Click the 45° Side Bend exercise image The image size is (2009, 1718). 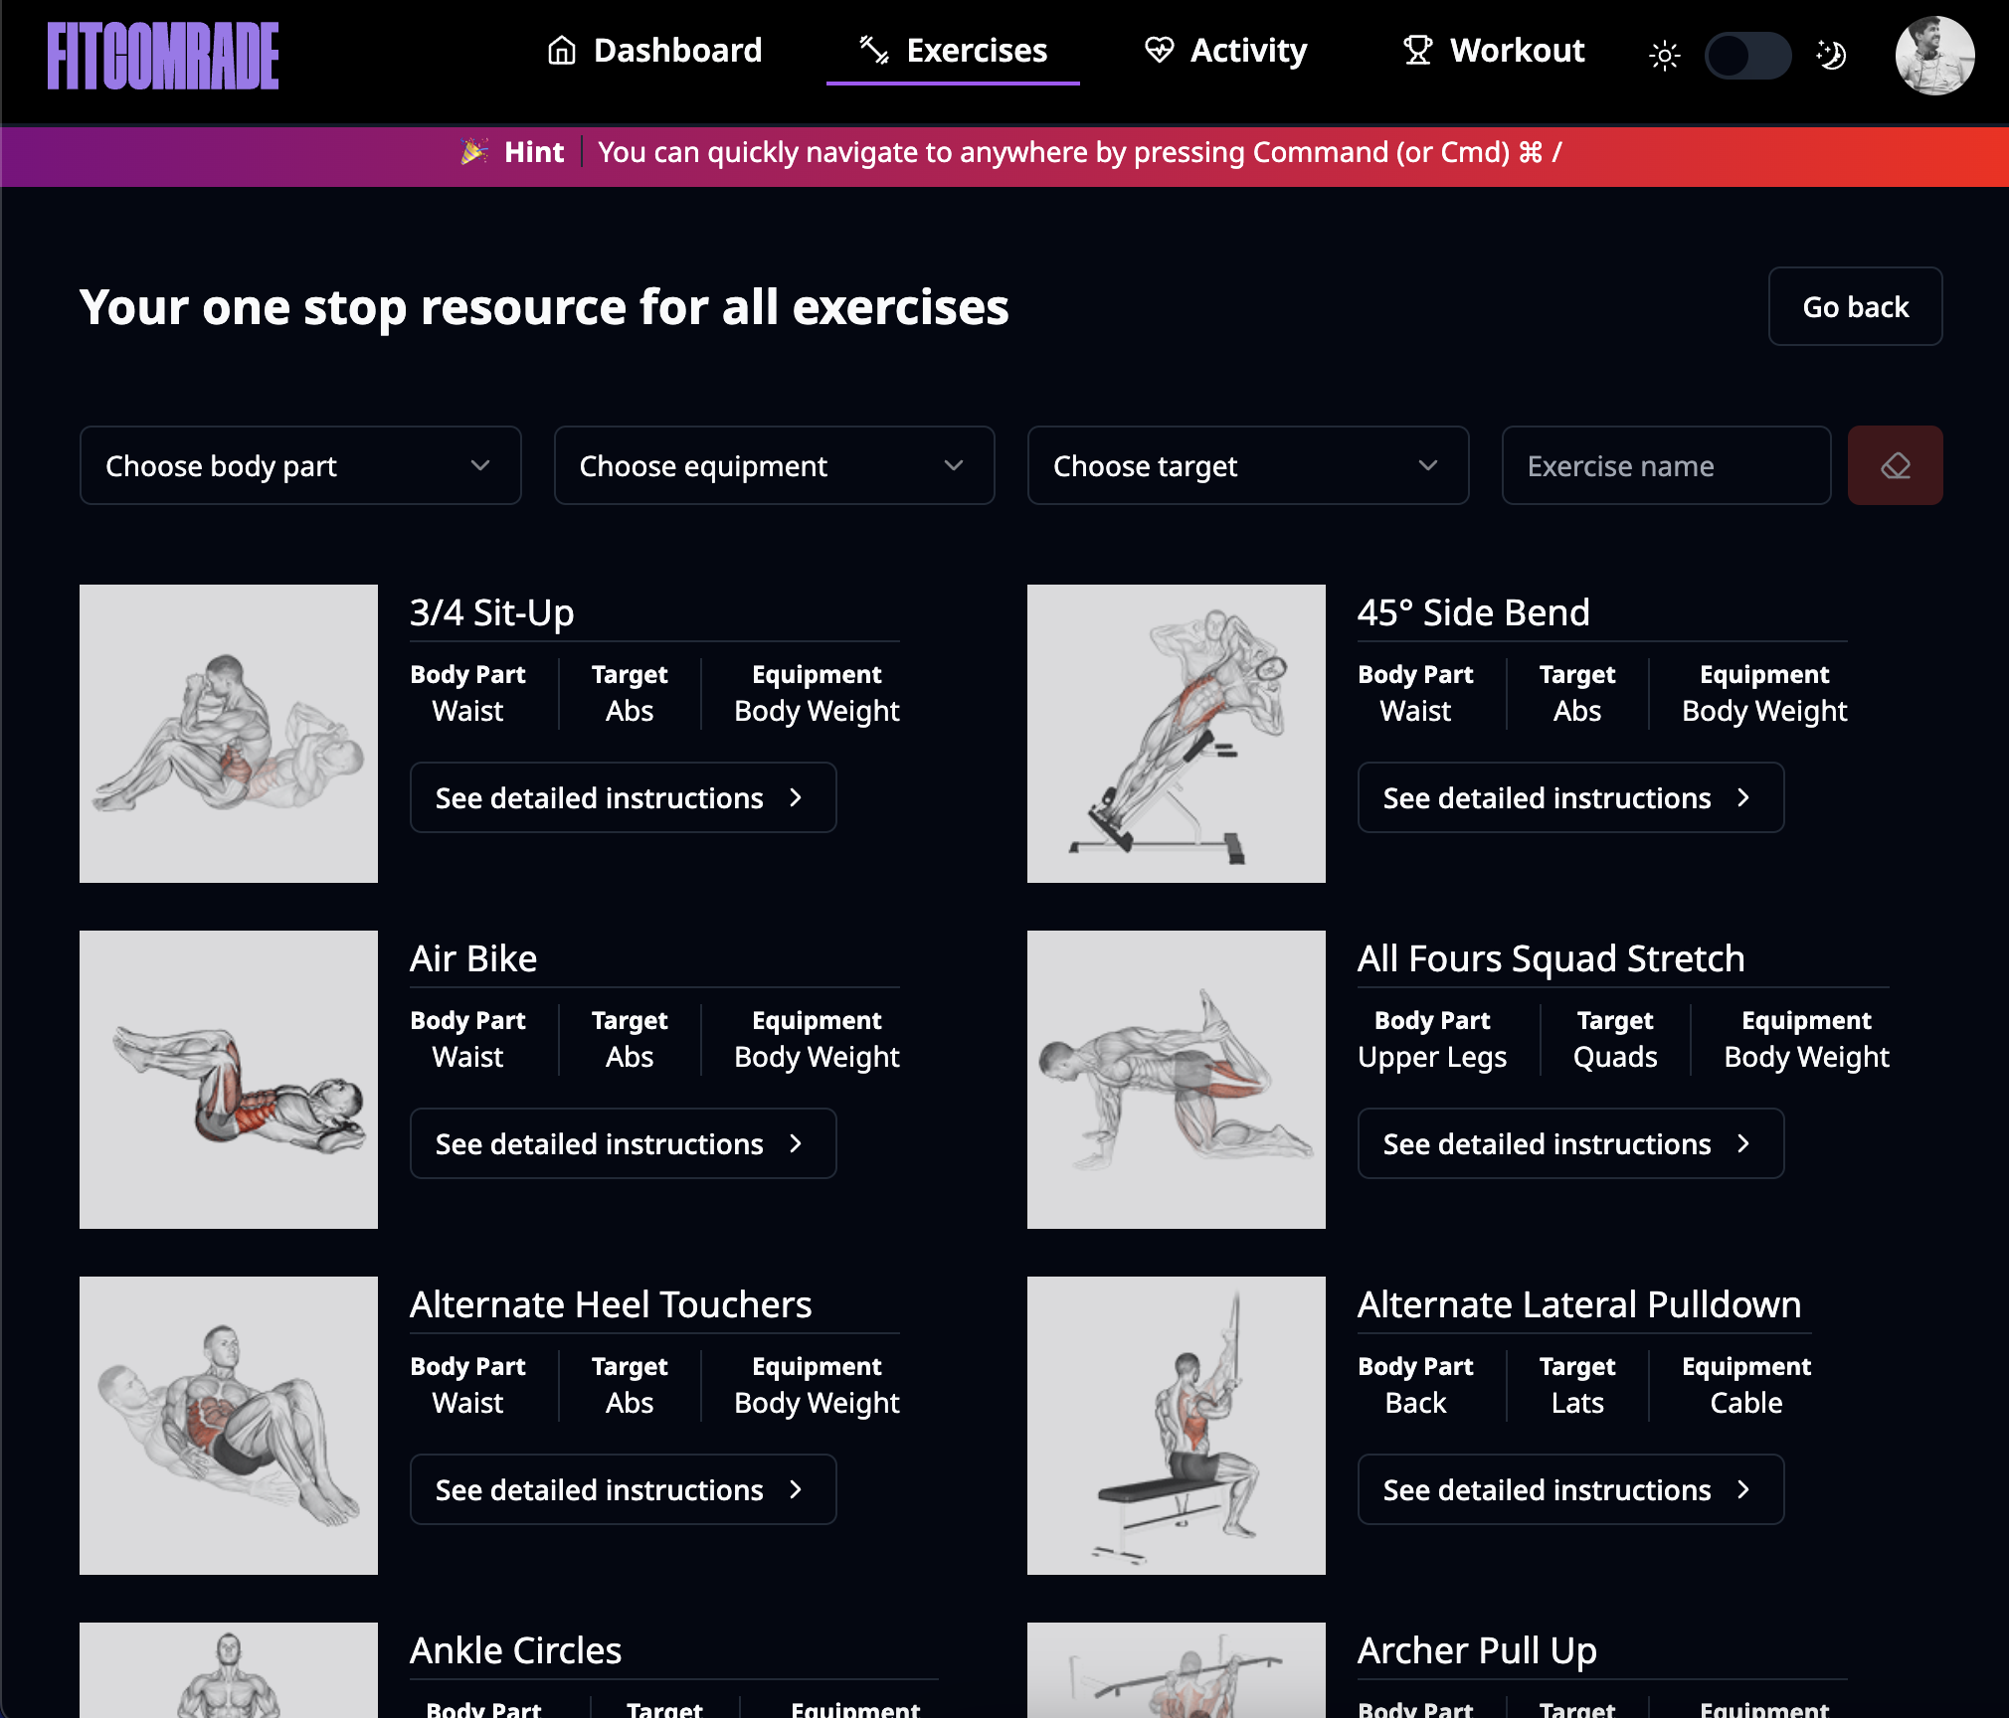point(1177,734)
